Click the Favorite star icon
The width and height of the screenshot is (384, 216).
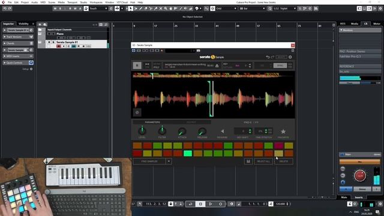(x=283, y=131)
